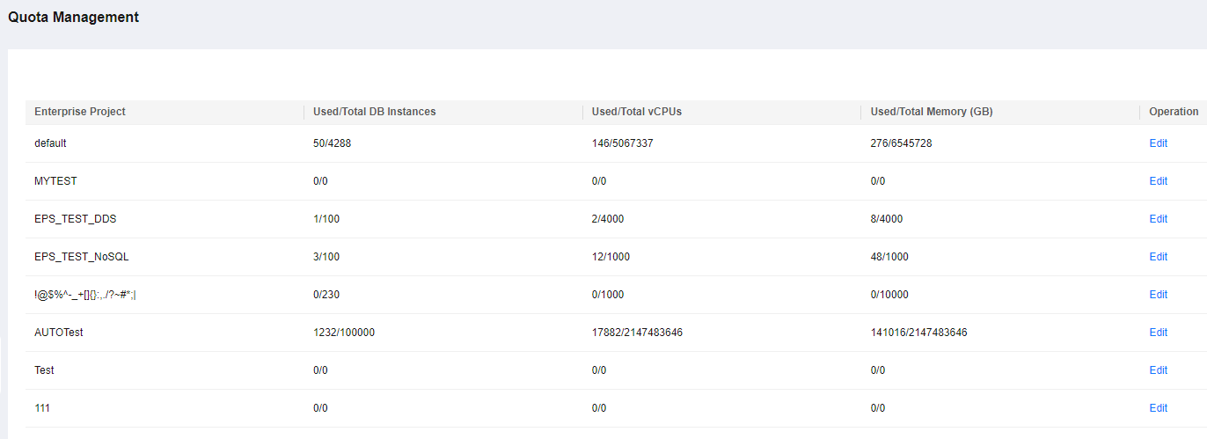This screenshot has height=439, width=1207.
Task: Click the Used/Total DB Instances column header
Action: (x=375, y=112)
